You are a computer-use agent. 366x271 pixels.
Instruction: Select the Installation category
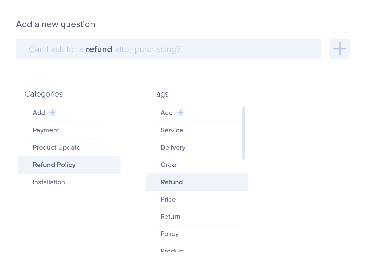click(x=49, y=182)
